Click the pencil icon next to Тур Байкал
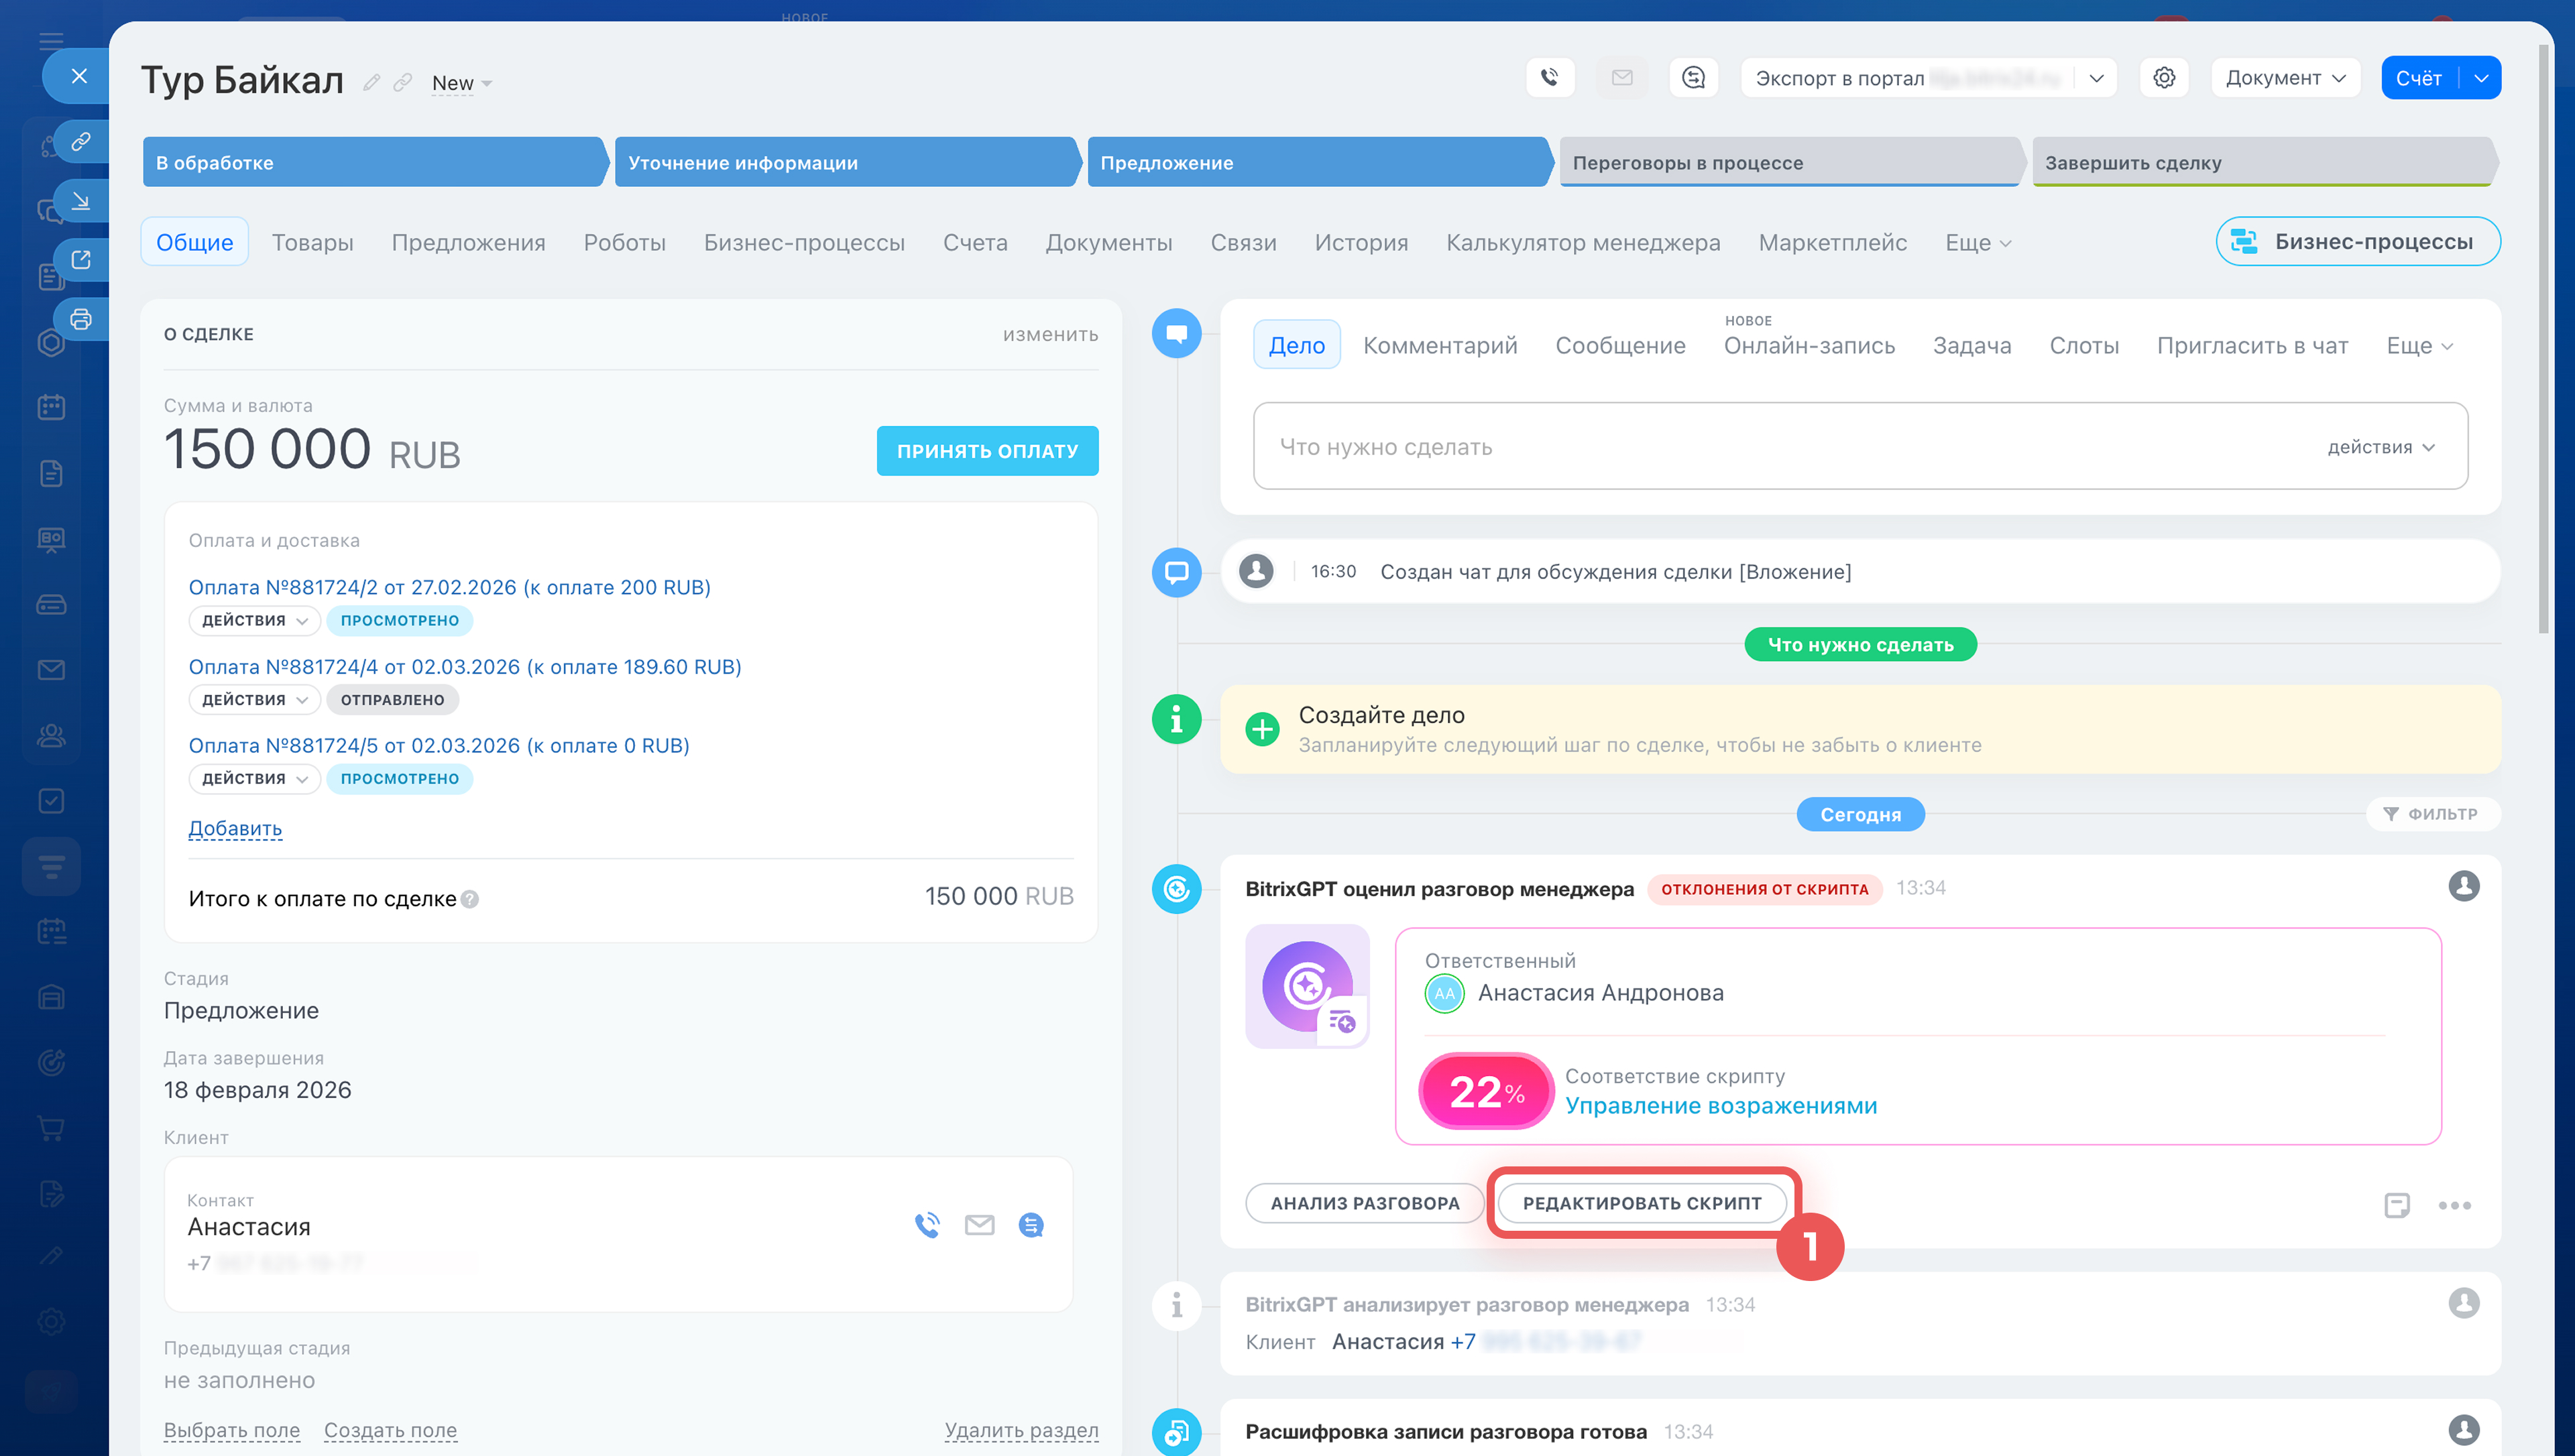Viewport: 2575px width, 1456px height. coord(371,82)
